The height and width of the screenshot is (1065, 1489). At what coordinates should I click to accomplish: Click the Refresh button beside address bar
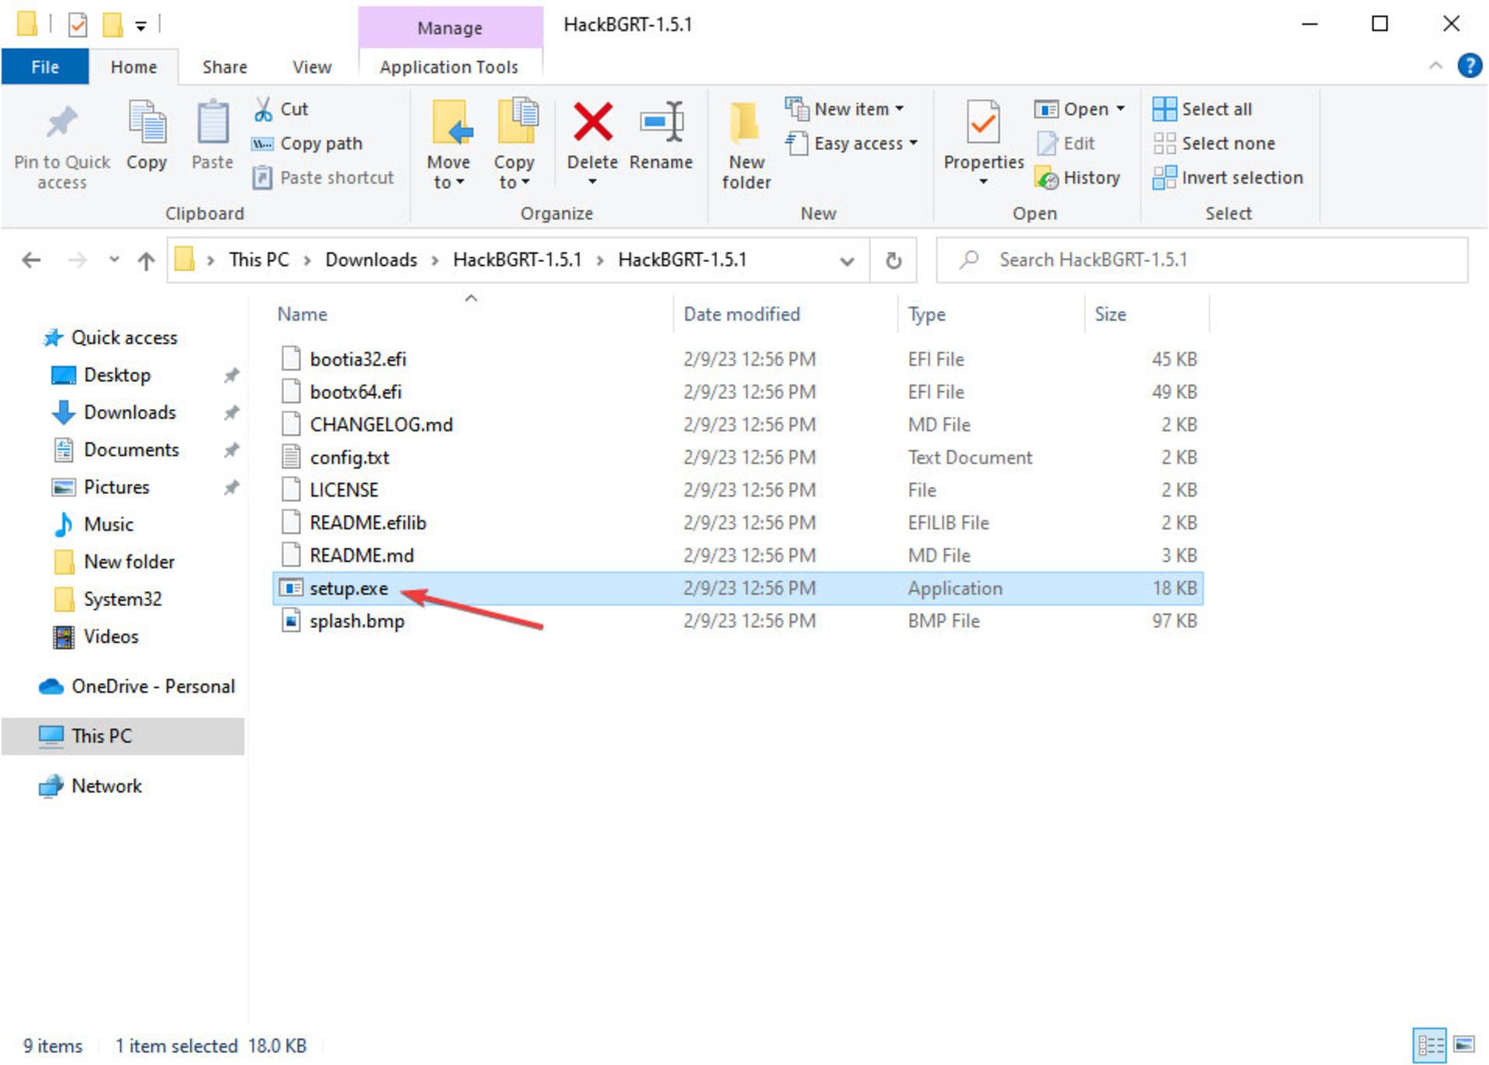pos(893,260)
